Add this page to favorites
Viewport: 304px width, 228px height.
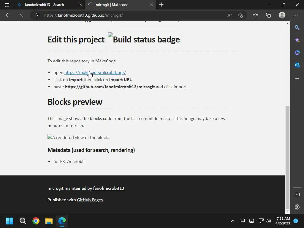[x=240, y=15]
